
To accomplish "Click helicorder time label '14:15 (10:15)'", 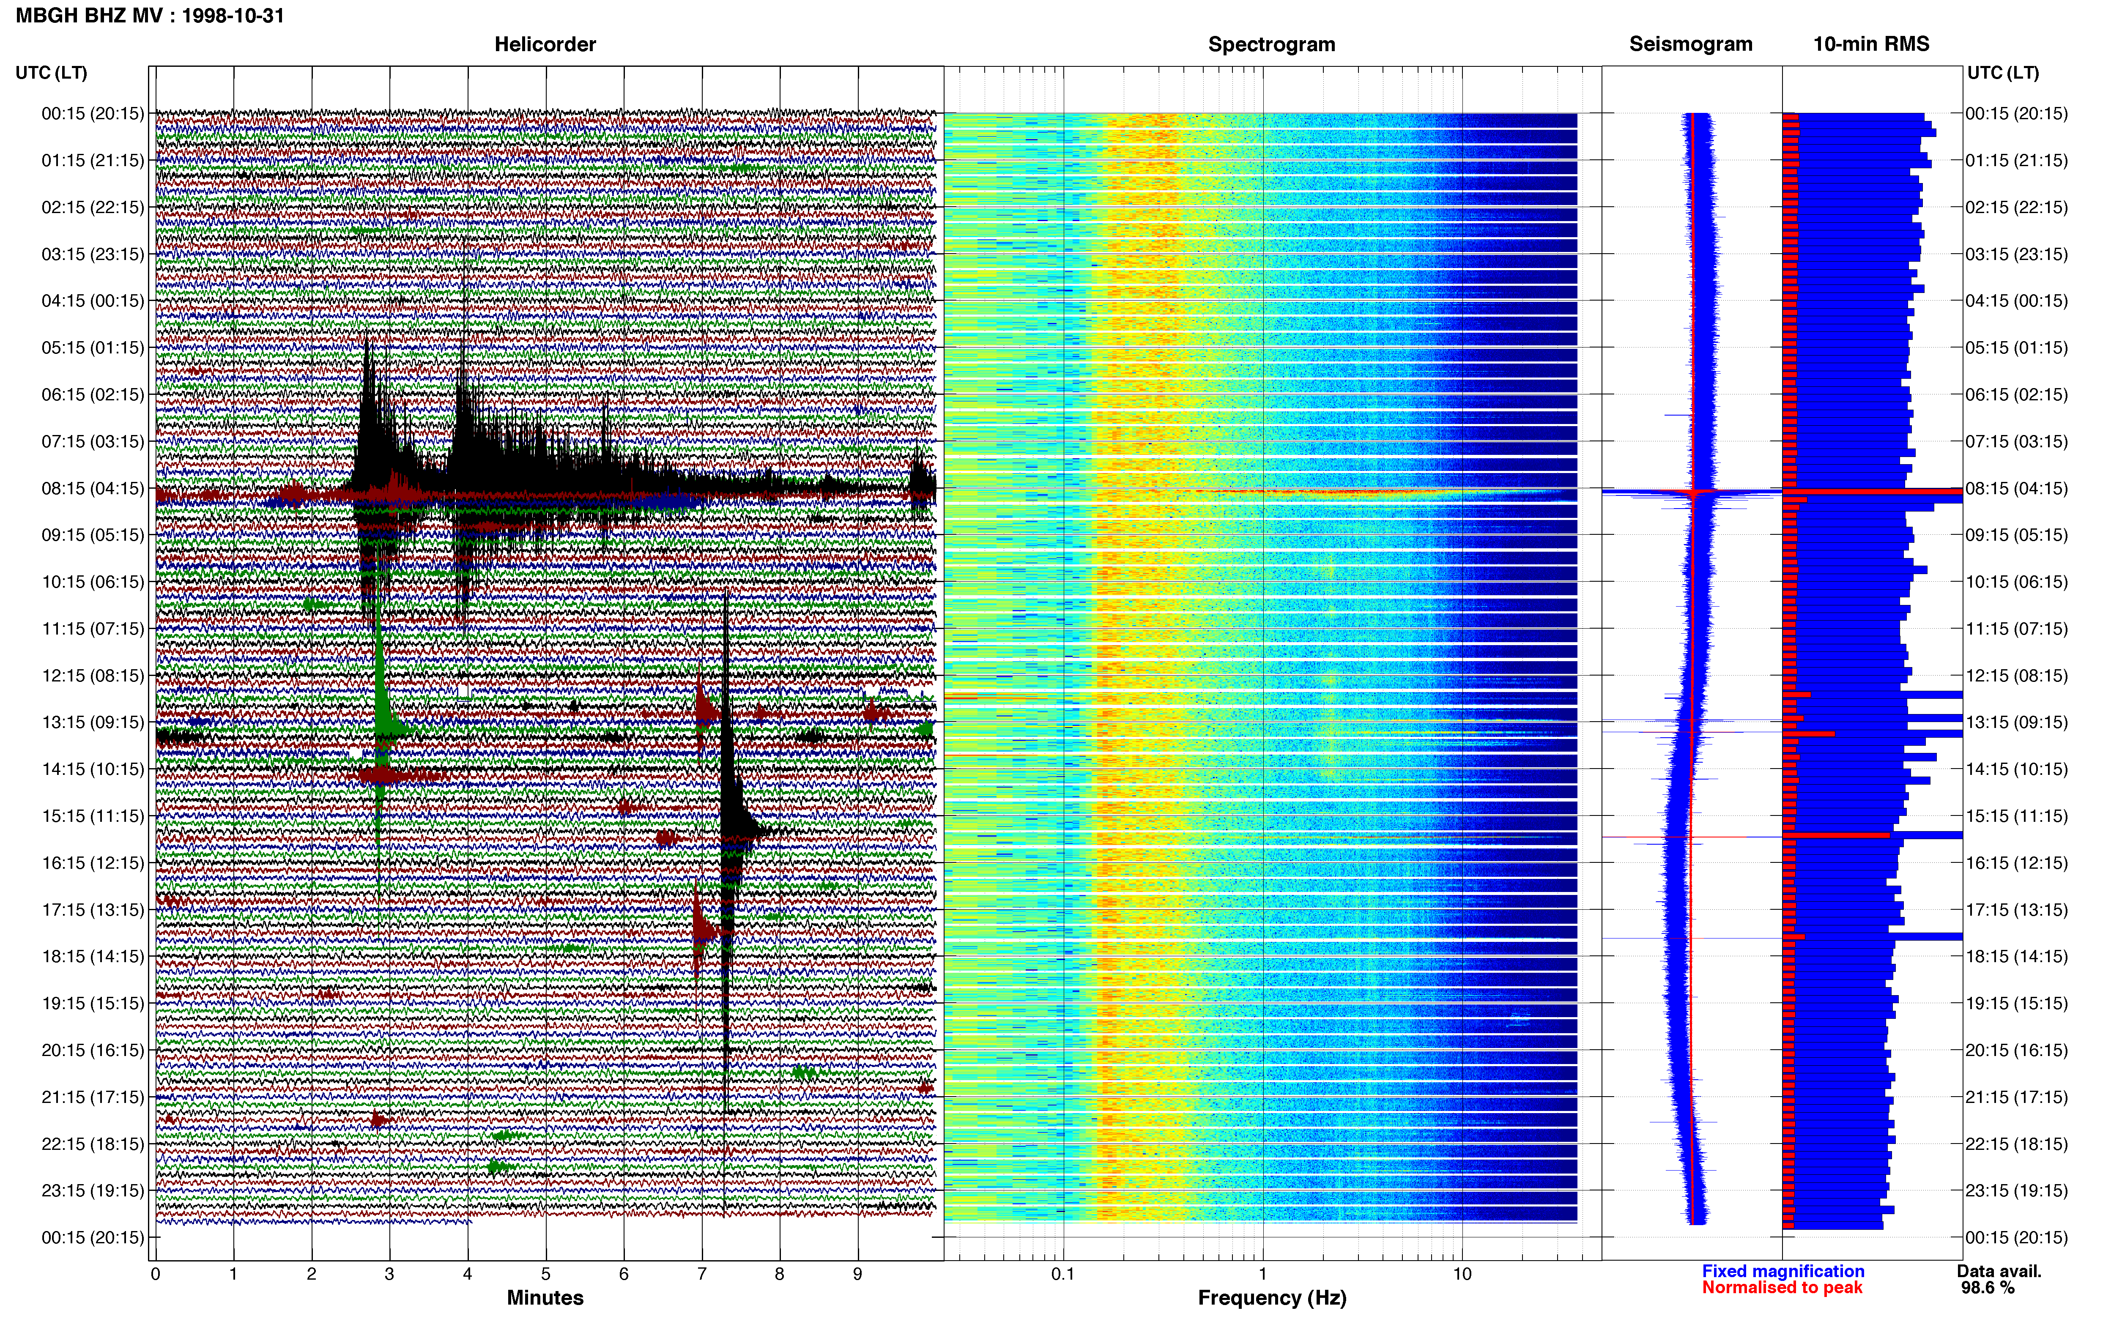I will (x=93, y=769).
